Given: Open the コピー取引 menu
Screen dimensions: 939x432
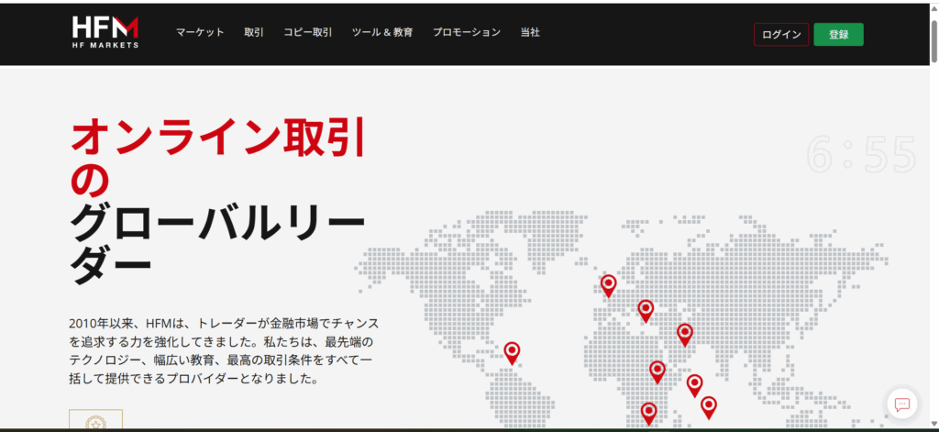Looking at the screenshot, I should click(308, 32).
